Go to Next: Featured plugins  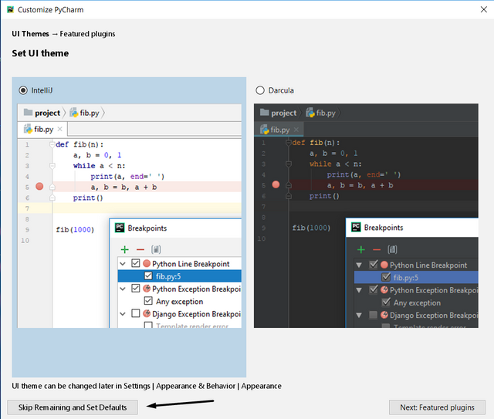437,407
